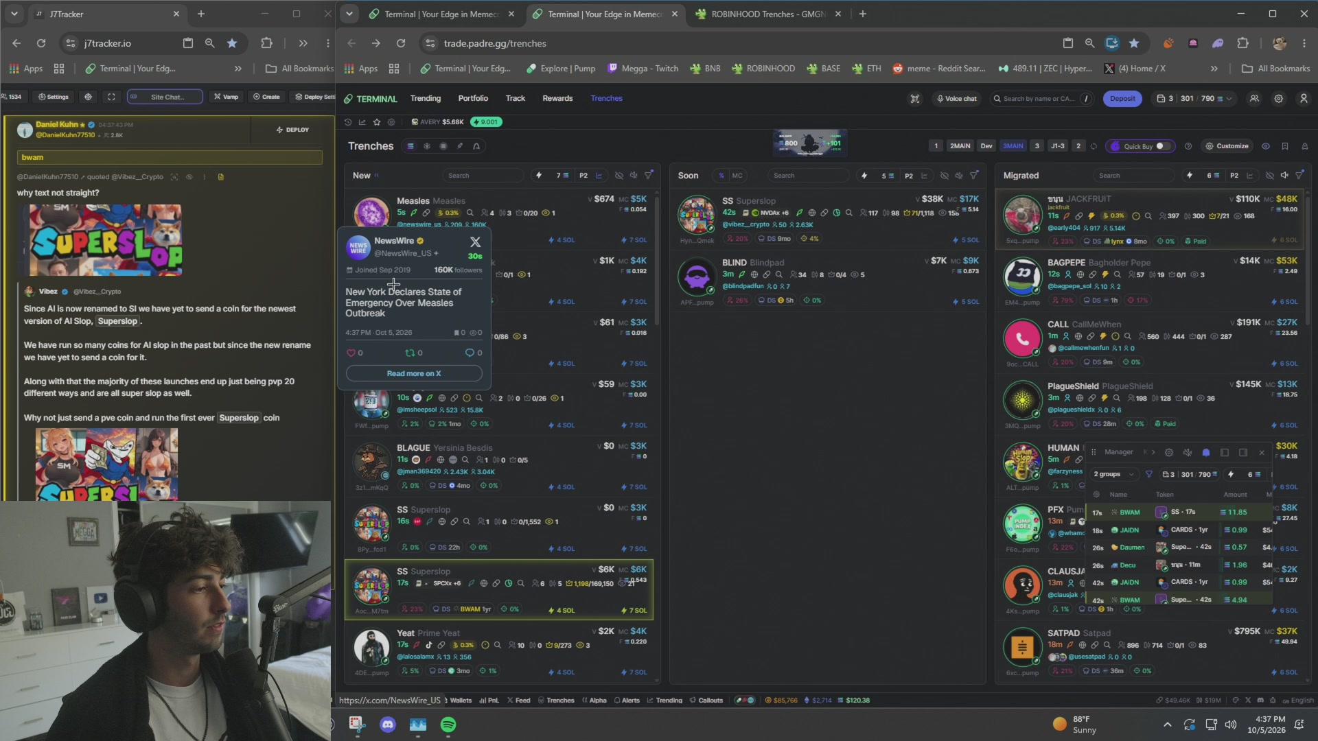Expand the wallet balance dropdown 3 | 301 / 790

click(1194, 99)
